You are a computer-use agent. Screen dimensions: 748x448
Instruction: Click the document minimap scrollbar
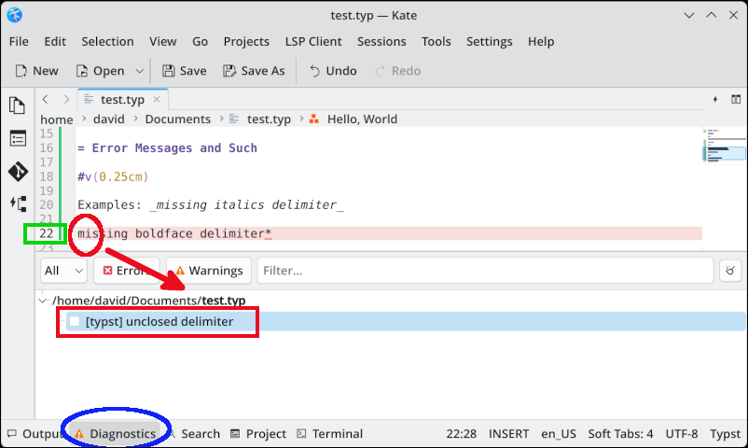(x=724, y=189)
